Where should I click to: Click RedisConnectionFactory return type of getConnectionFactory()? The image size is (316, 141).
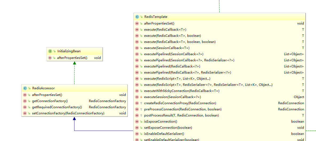pyautogui.click(x=107, y=101)
